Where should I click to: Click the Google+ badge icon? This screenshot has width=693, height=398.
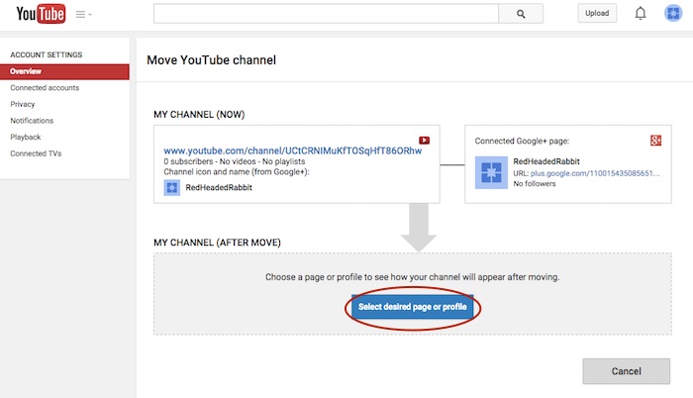pos(654,142)
